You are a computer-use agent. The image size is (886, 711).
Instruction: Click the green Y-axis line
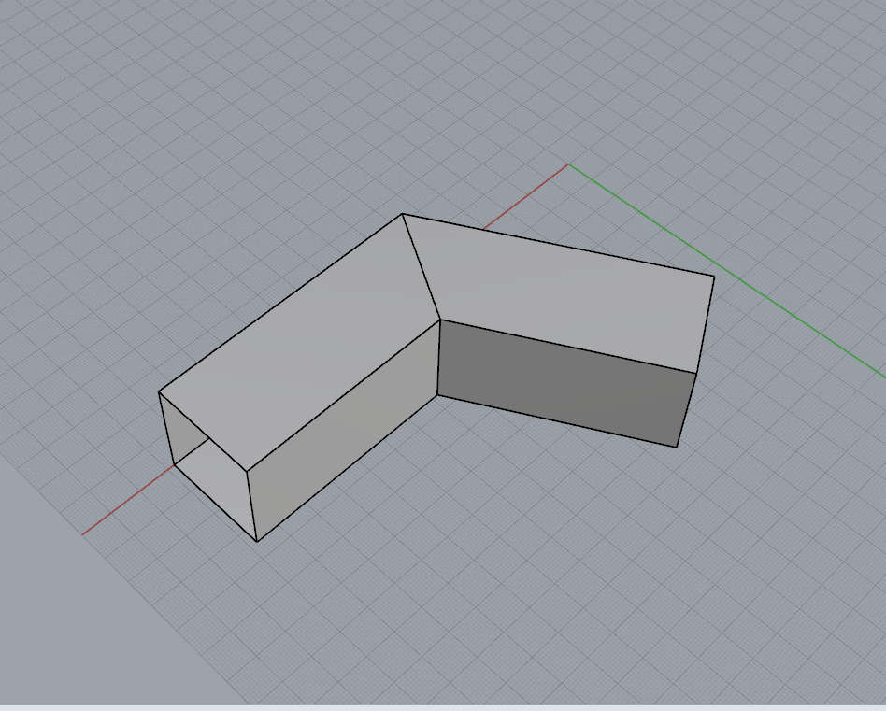(727, 272)
